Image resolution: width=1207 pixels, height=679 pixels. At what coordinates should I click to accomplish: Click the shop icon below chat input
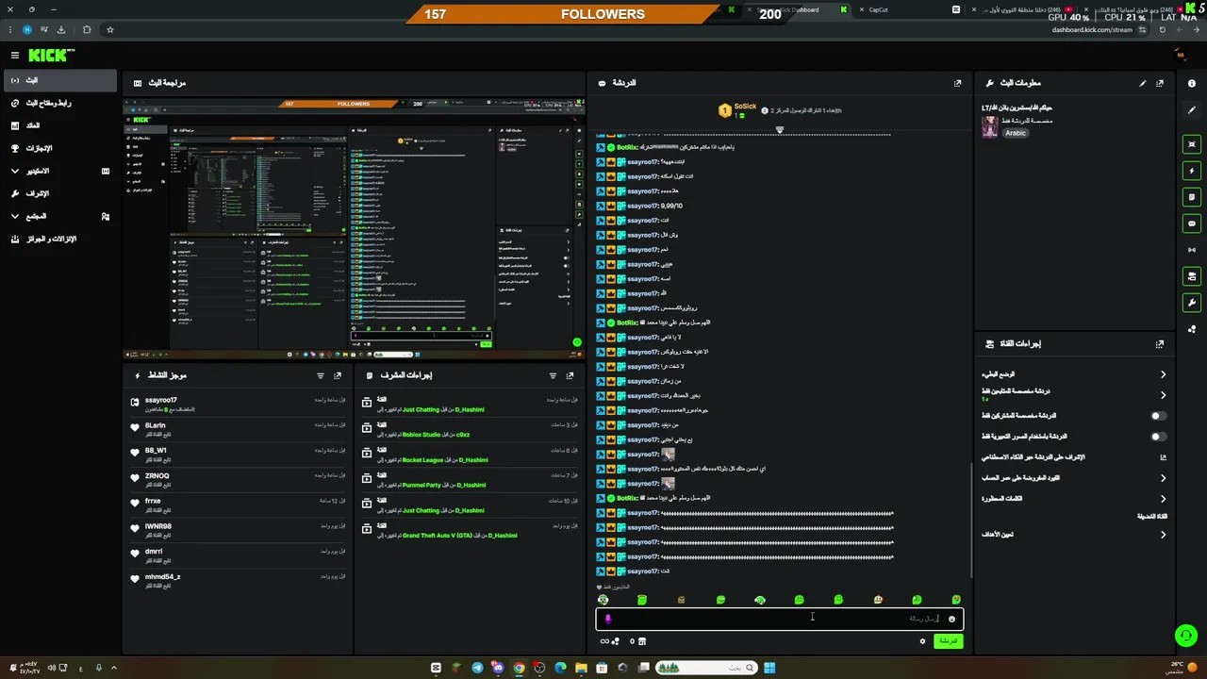click(x=642, y=641)
